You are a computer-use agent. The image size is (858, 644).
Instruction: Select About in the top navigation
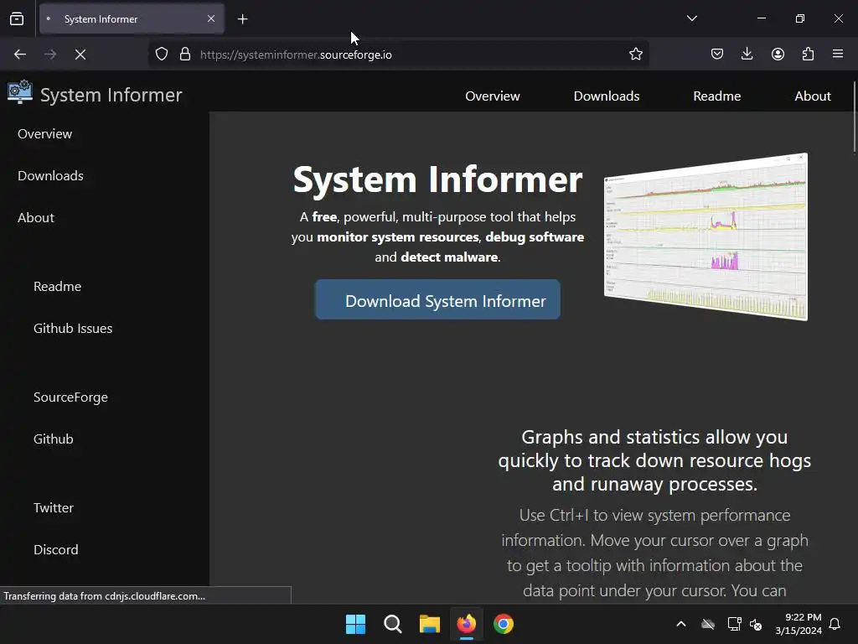tap(813, 96)
